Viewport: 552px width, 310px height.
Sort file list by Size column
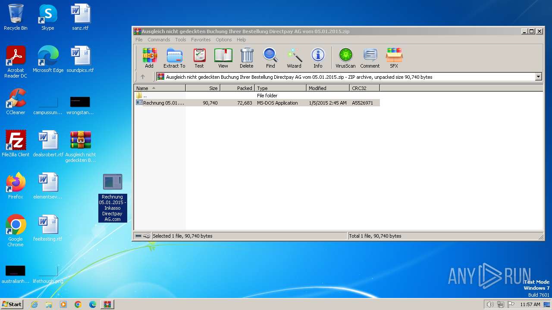(x=203, y=88)
